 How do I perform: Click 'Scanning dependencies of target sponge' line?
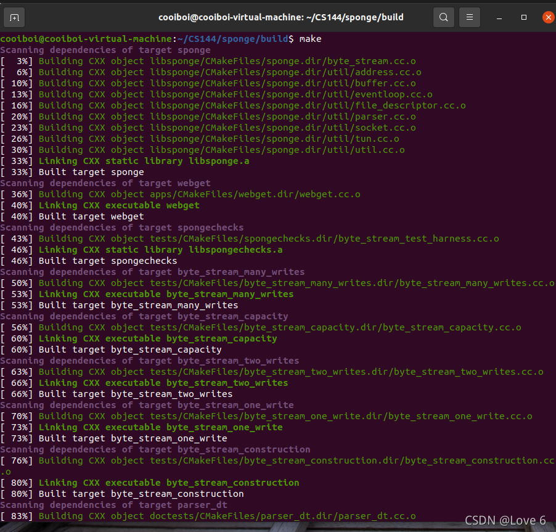tap(105, 50)
